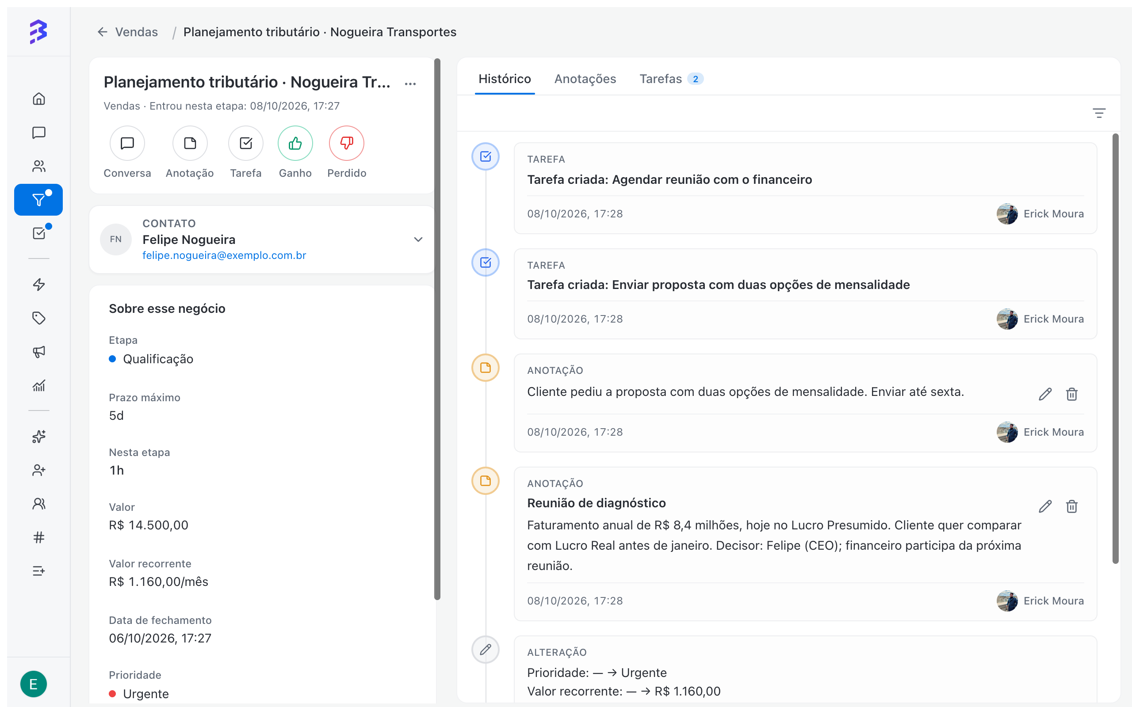The width and height of the screenshot is (1132, 707).
Task: Select the sales funnel icon in sidebar
Action: tap(38, 200)
